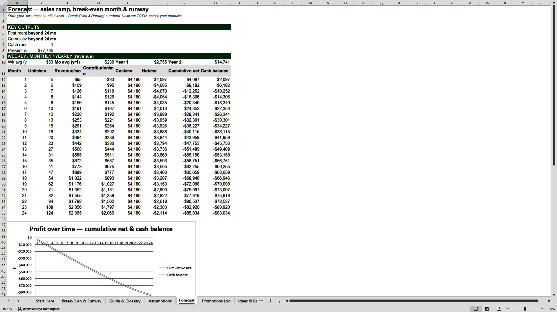Click Cumulative net legend entry
The width and height of the screenshot is (557, 312).
pyautogui.click(x=175, y=268)
